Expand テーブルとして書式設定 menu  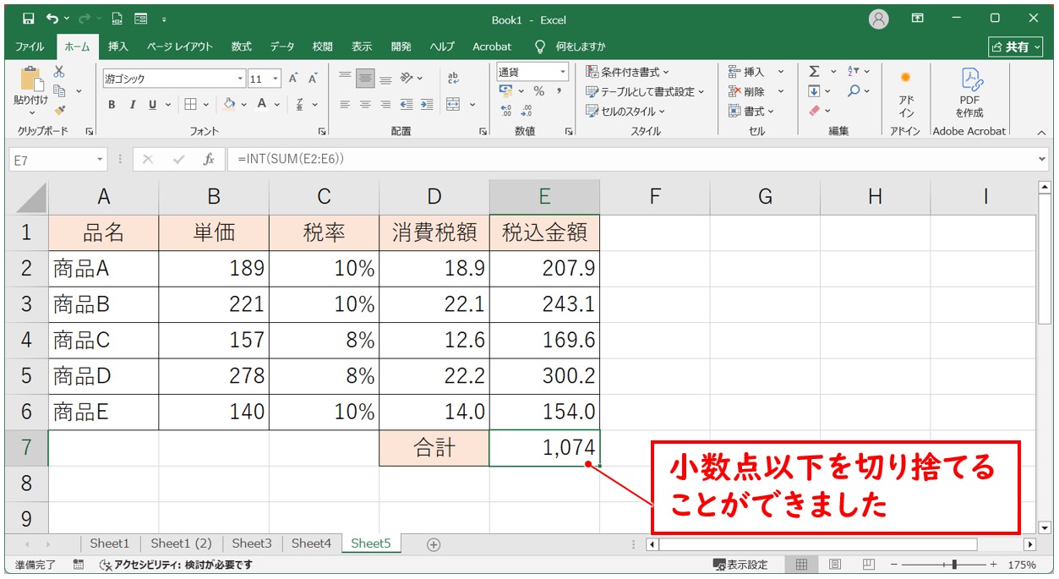pyautogui.click(x=646, y=91)
